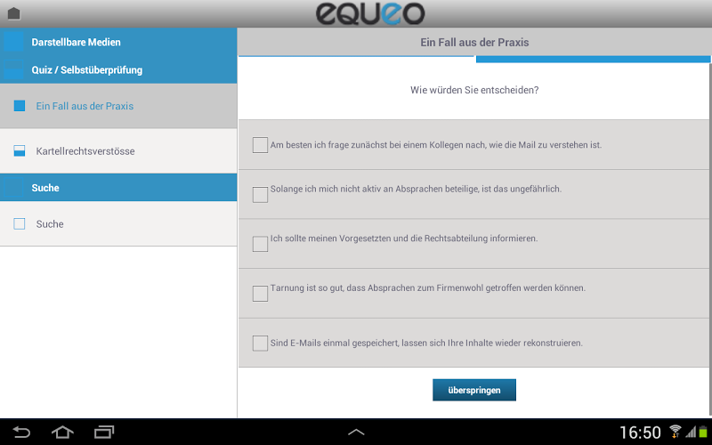
Task: Tap the home icon in the header
Action: click(x=14, y=13)
